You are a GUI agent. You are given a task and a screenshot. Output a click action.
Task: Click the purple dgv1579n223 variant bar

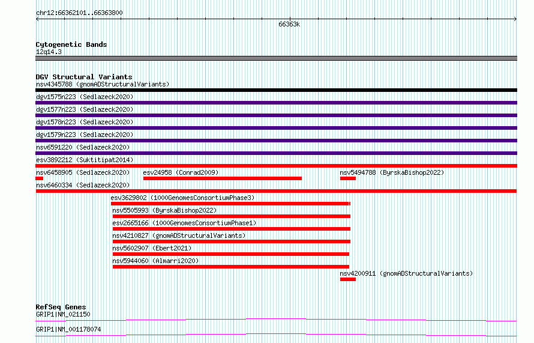(x=276, y=141)
